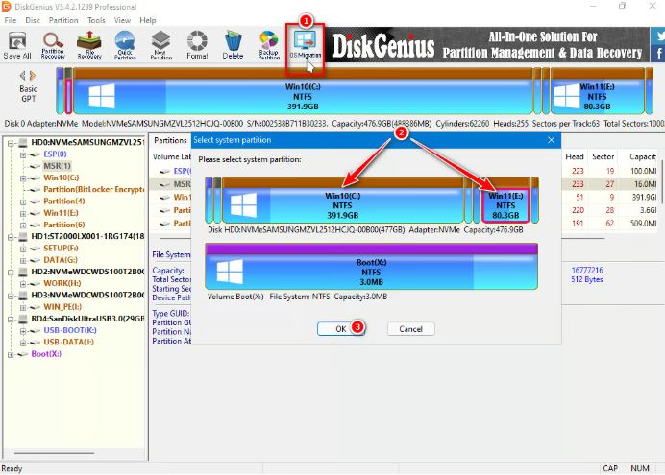Cancel the Select system partition dialog
This screenshot has width=665, height=475.
[410, 328]
